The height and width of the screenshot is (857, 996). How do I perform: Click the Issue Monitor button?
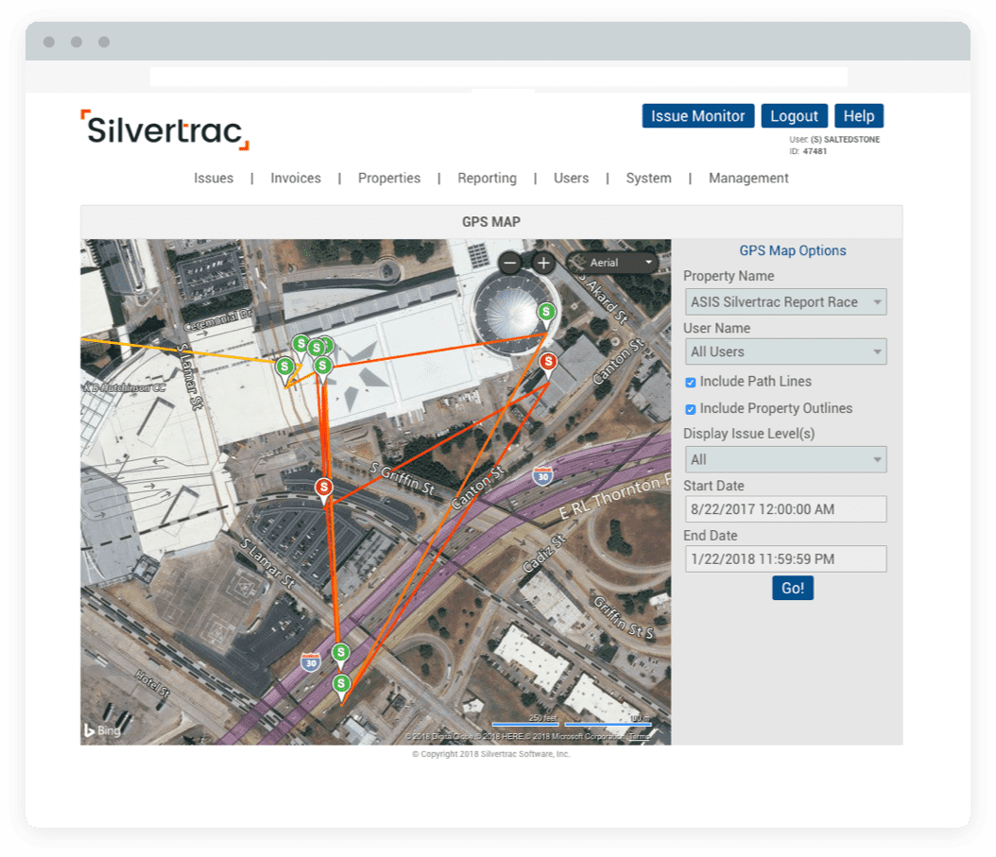698,115
